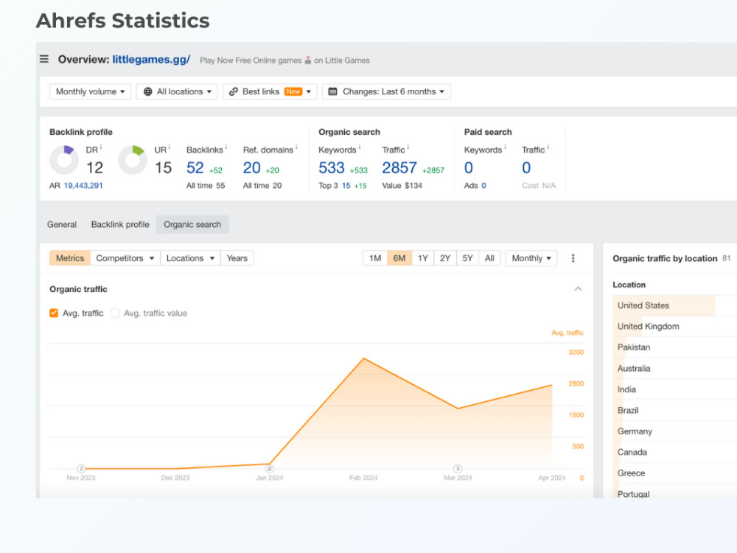Image resolution: width=737 pixels, height=553 pixels.
Task: Click AR value 19,443,291
Action: coord(83,186)
